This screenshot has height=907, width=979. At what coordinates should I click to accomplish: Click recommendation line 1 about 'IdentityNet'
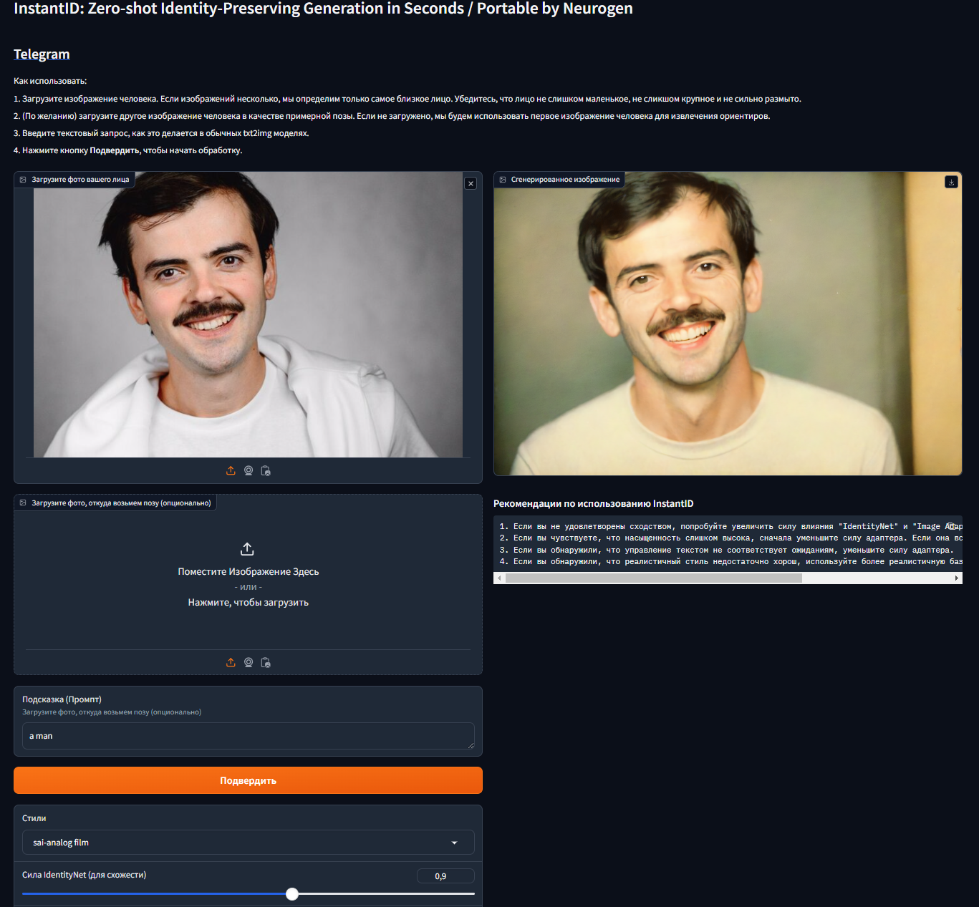coord(730,527)
